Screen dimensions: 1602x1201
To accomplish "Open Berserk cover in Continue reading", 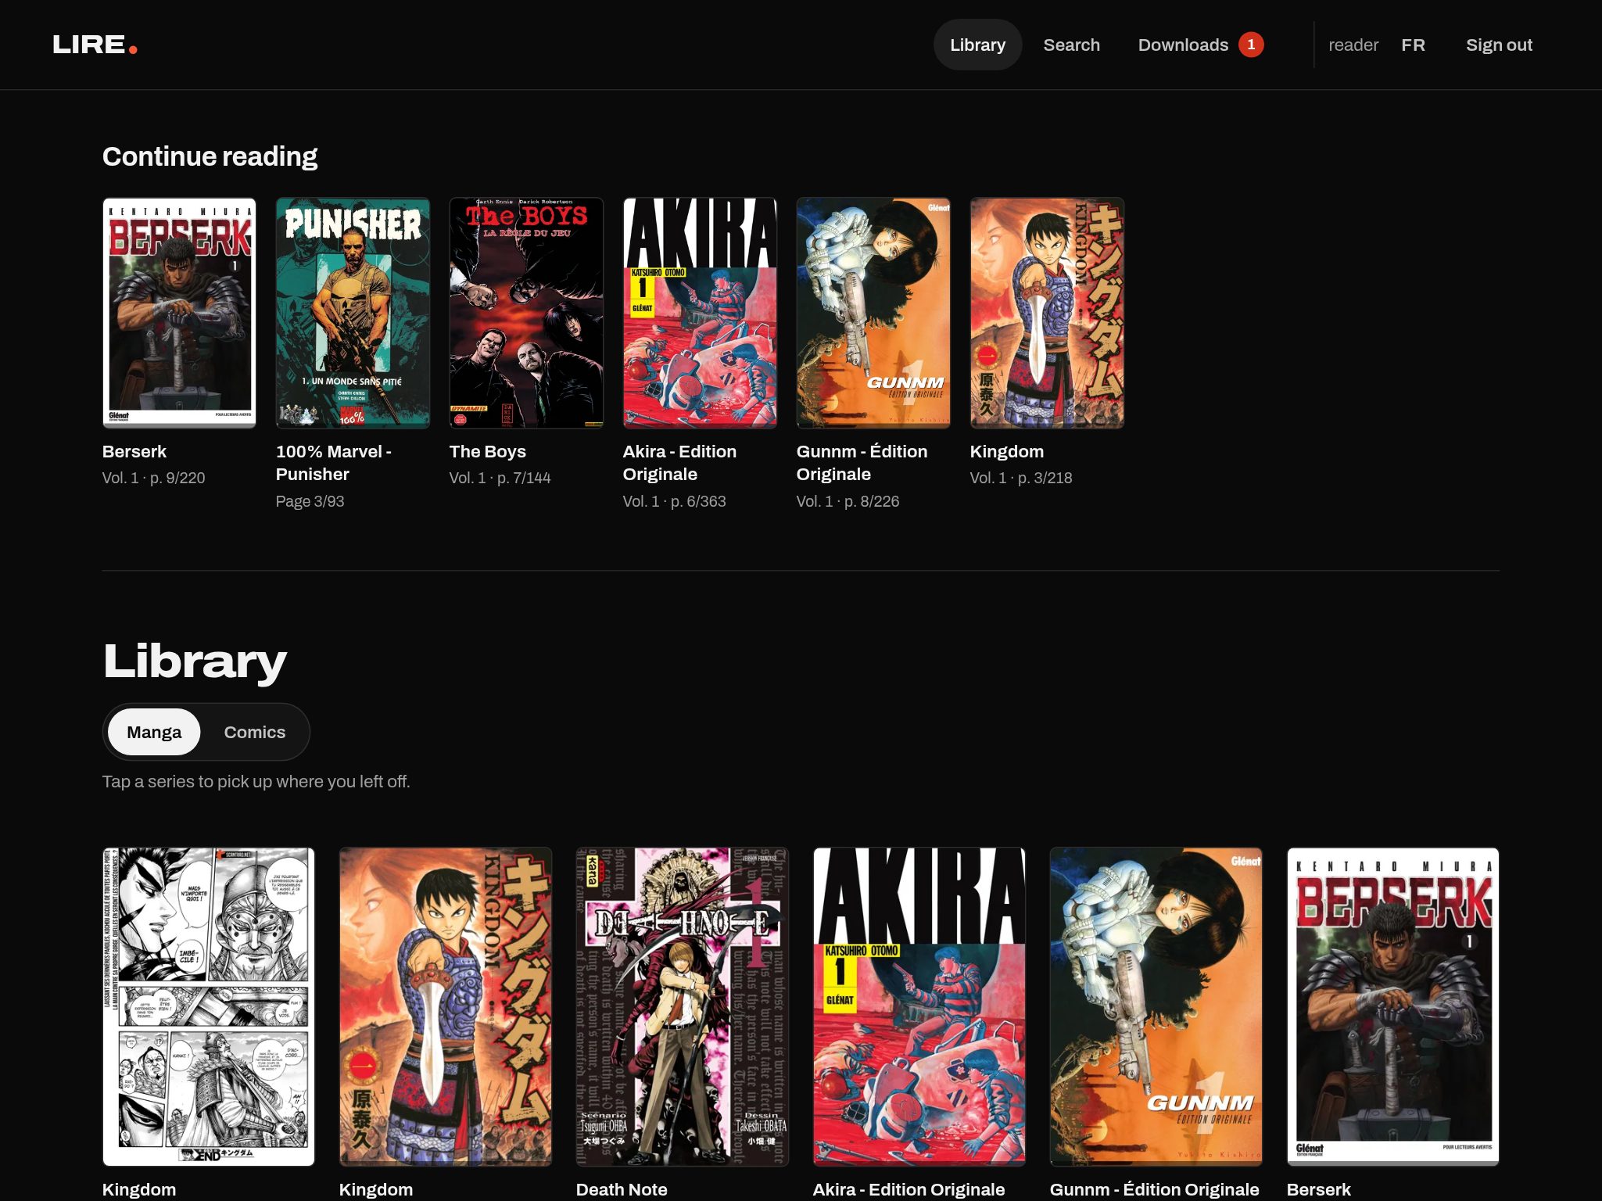I will (179, 313).
